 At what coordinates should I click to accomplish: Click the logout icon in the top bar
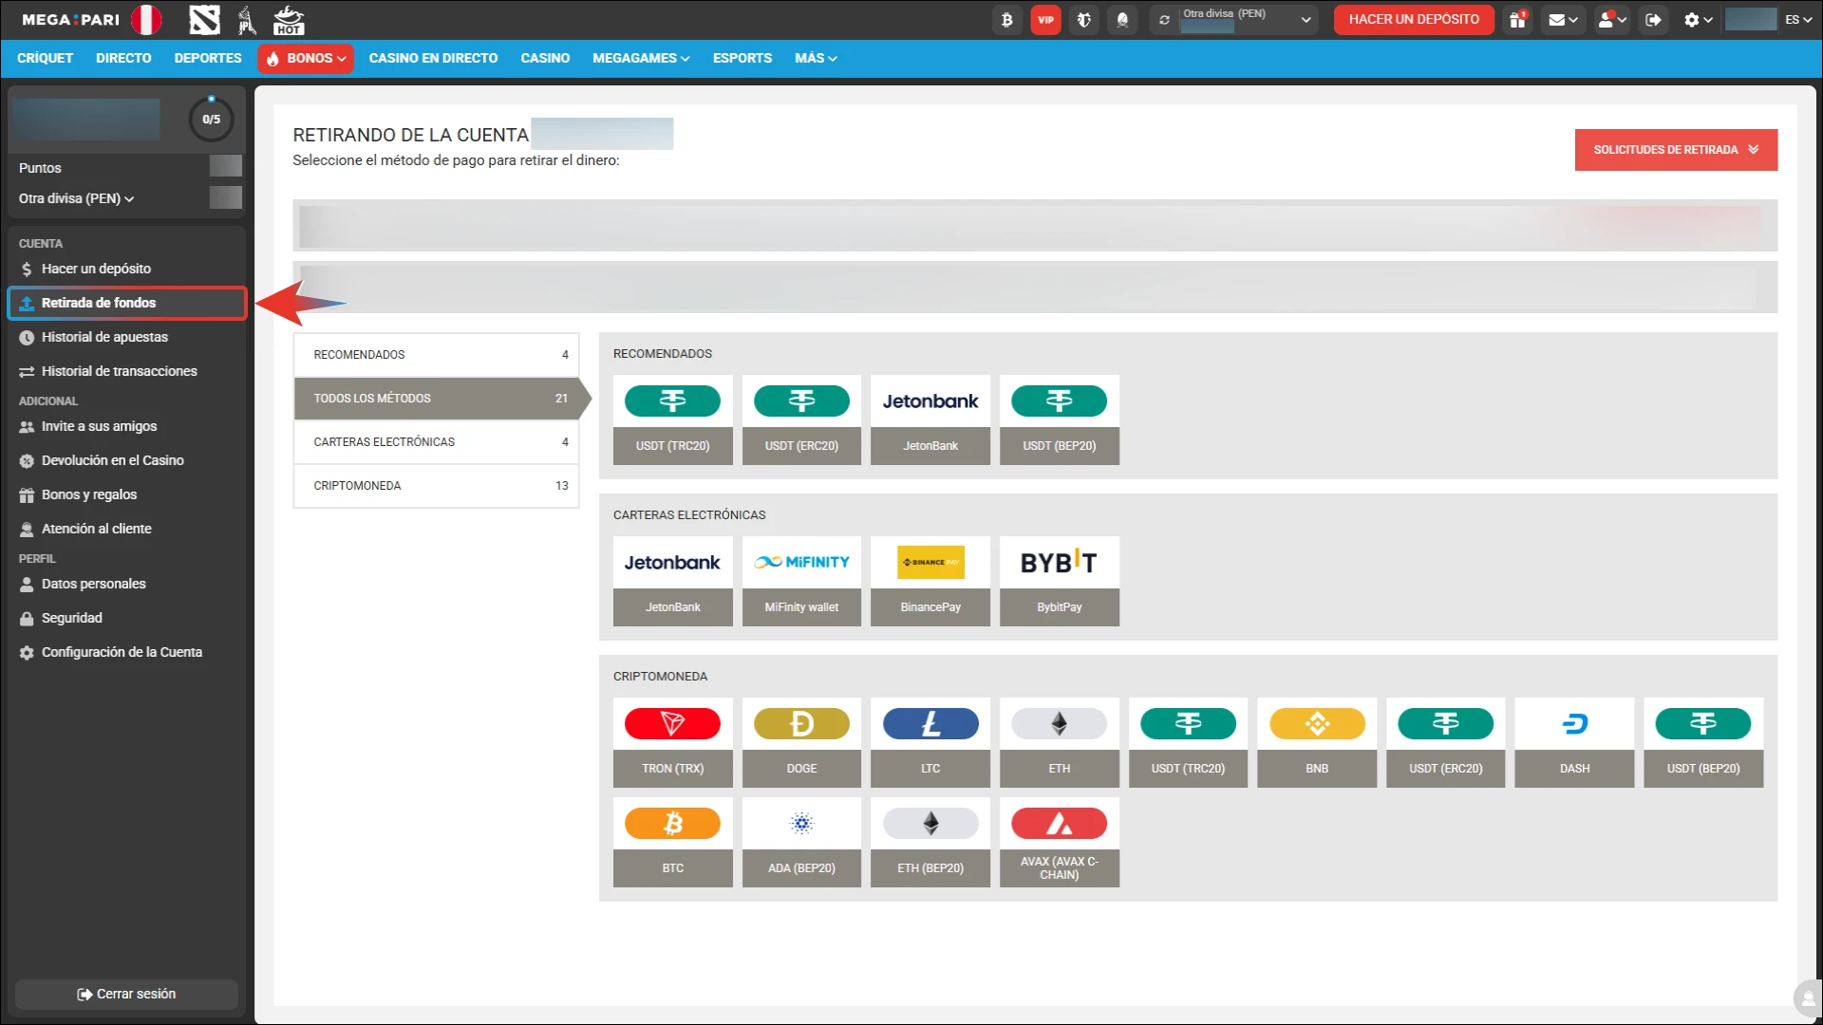click(1653, 19)
